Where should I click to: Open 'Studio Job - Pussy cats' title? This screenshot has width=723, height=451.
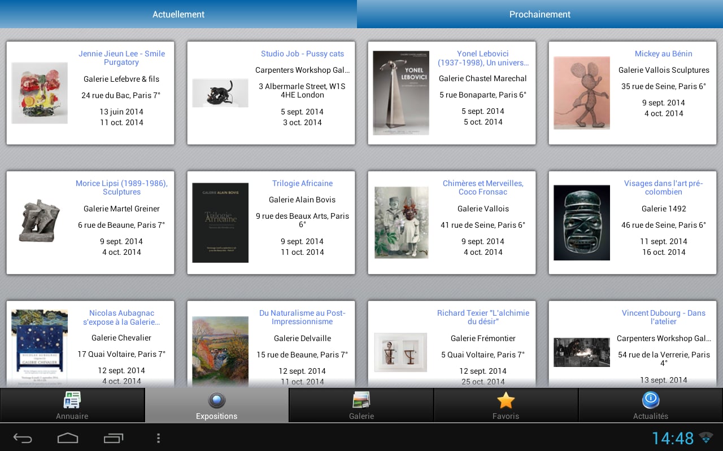(302, 54)
